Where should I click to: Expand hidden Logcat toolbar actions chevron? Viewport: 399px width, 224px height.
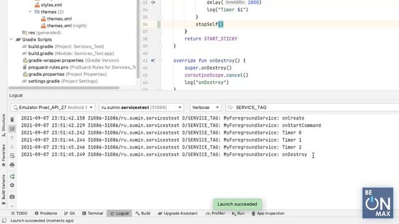[x=12, y=206]
